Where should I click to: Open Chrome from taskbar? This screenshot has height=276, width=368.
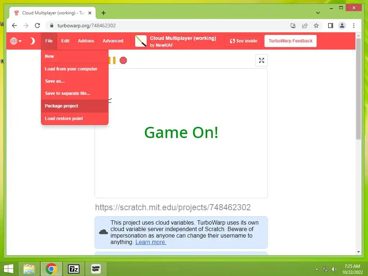pyautogui.click(x=51, y=269)
